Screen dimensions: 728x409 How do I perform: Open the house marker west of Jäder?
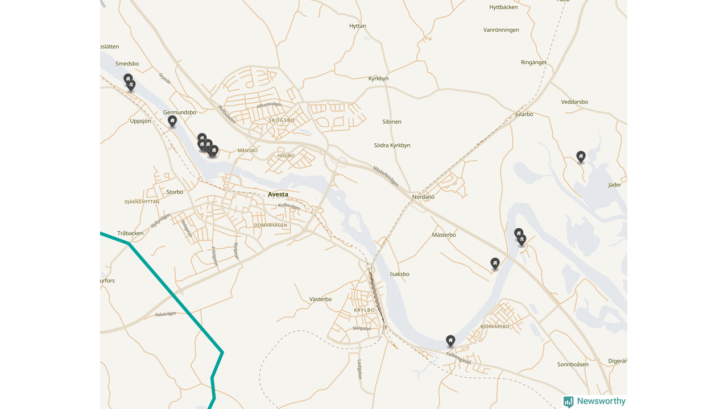click(581, 156)
